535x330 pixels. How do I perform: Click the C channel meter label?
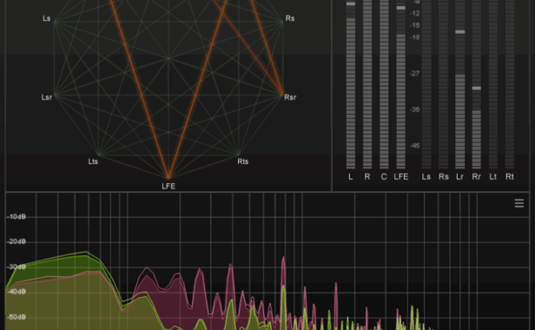[x=384, y=177]
